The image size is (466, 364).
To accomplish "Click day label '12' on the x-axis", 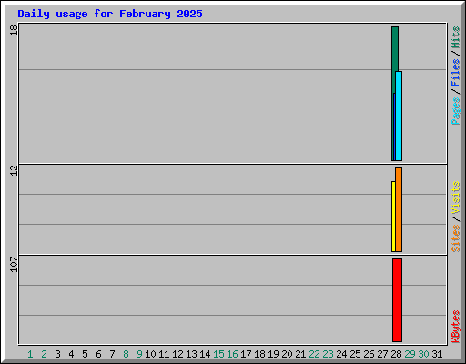I will (177, 354).
